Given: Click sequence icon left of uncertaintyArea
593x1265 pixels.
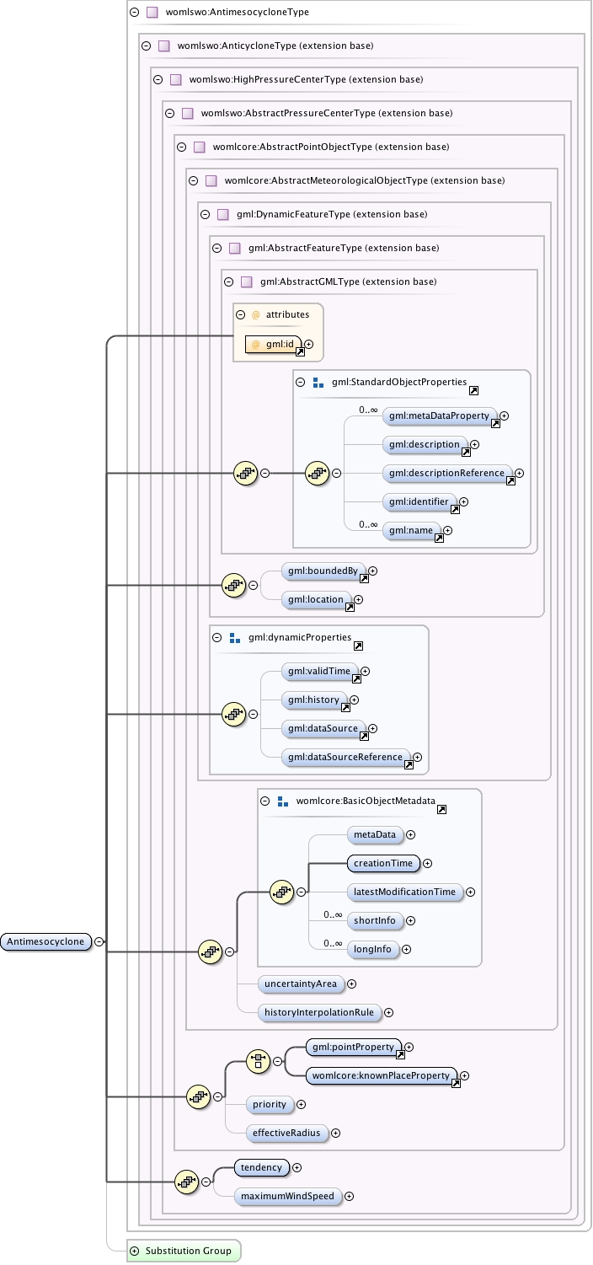Looking at the screenshot, I should (210, 951).
